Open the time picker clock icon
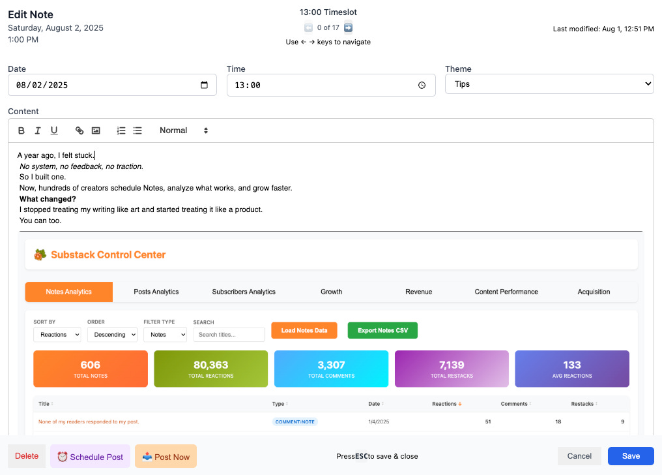The width and height of the screenshot is (662, 475). pos(422,85)
